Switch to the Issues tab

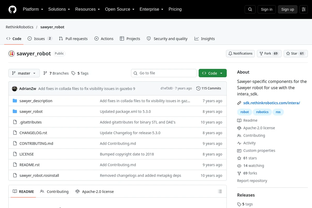point(40,39)
